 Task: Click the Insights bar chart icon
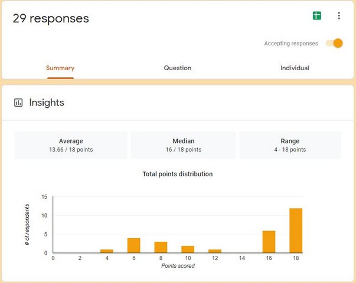coord(19,103)
